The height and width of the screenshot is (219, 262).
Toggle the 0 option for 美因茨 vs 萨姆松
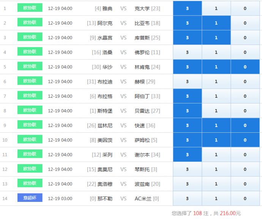point(245,140)
